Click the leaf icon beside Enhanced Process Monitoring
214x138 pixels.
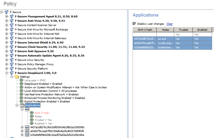click(22, 98)
